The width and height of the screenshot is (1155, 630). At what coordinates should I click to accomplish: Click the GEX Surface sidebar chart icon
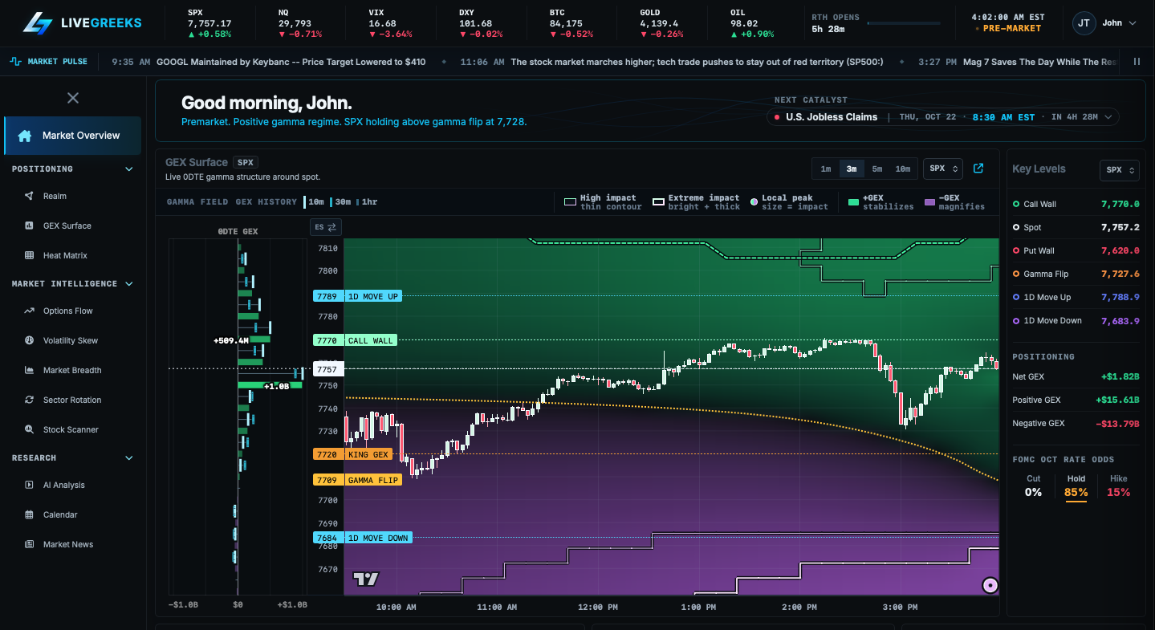(29, 226)
